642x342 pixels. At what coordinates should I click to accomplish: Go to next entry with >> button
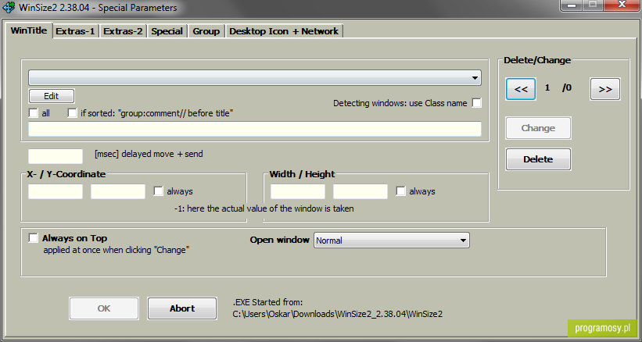[x=605, y=89]
